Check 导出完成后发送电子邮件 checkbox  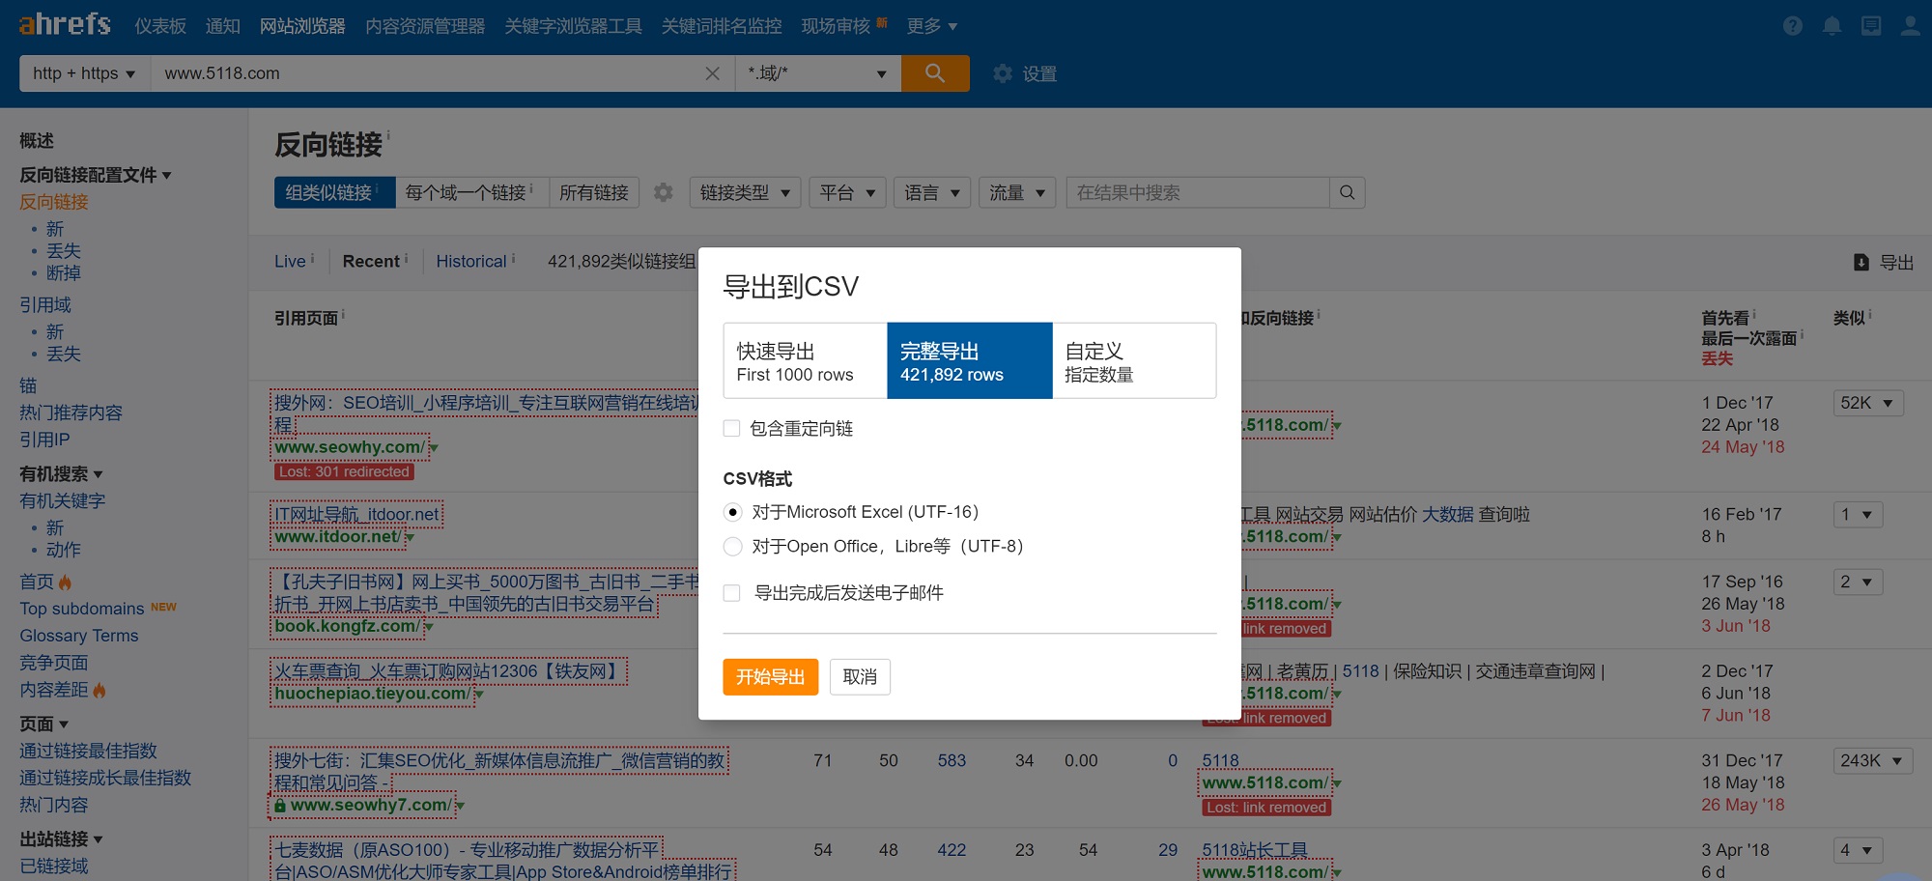pos(732,593)
